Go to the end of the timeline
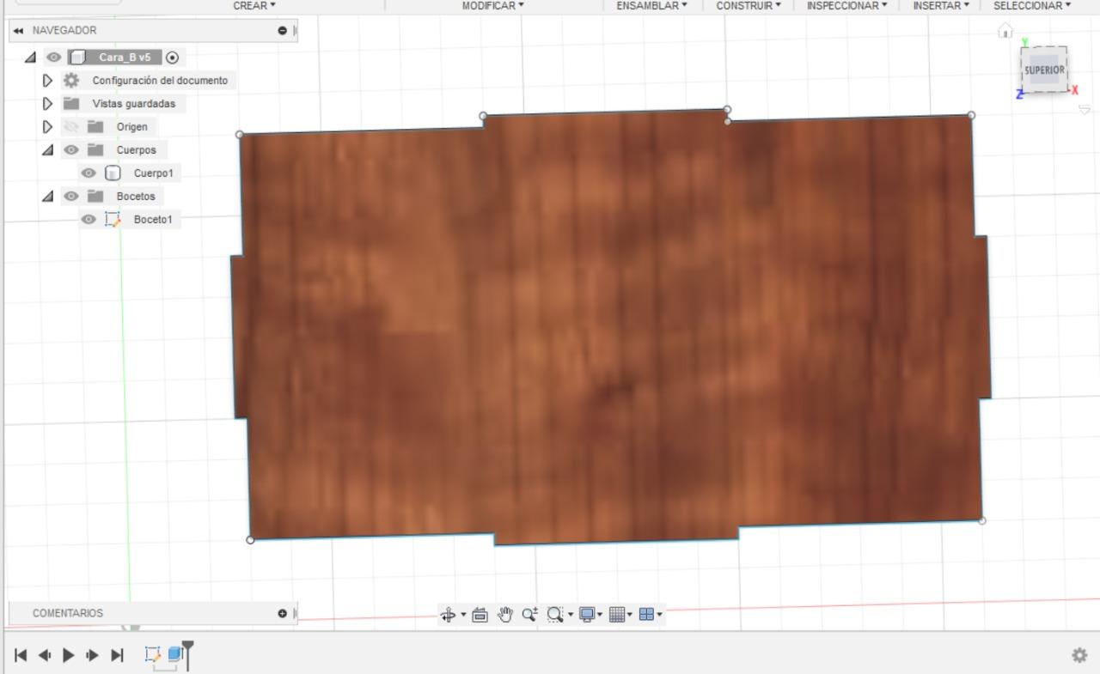Viewport: 1100px width, 674px height. 117,655
